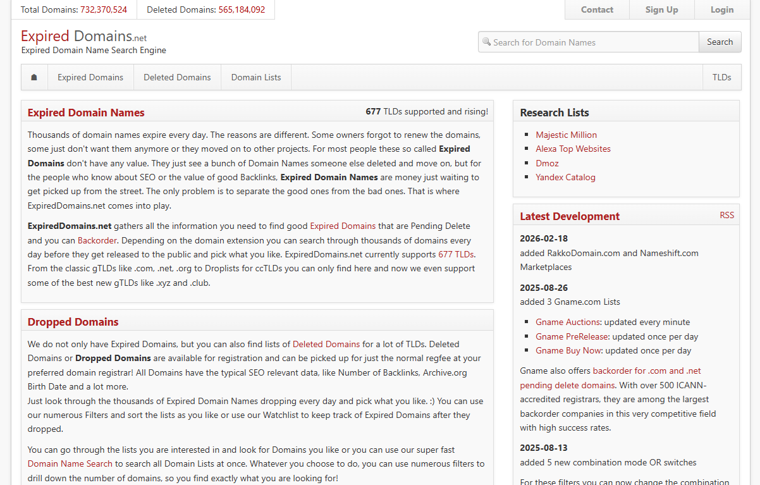Image resolution: width=760 pixels, height=485 pixels.
Task: Visit the Yandex Catalog link
Action: click(x=565, y=177)
